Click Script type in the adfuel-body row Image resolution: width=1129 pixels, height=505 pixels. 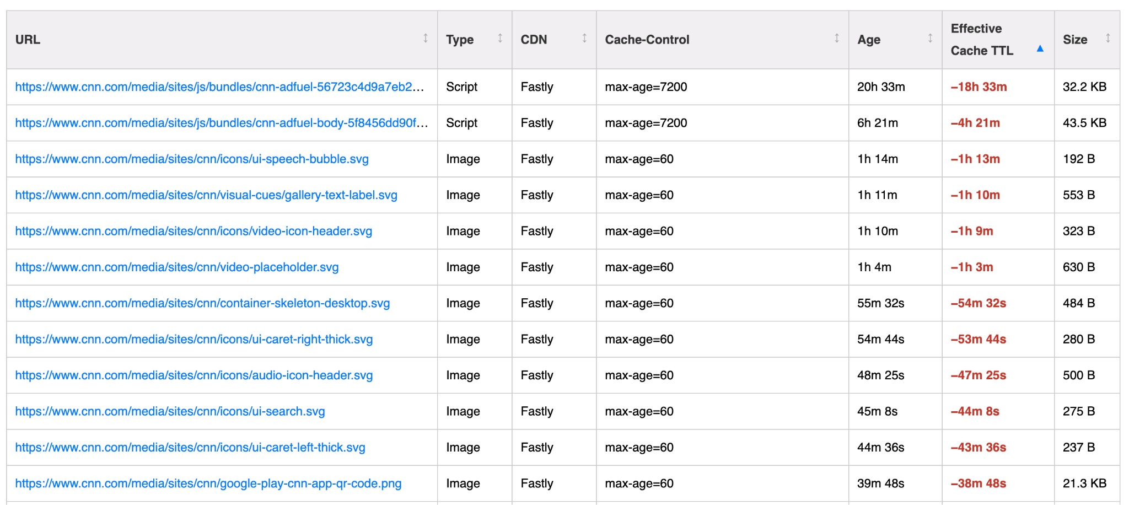462,123
